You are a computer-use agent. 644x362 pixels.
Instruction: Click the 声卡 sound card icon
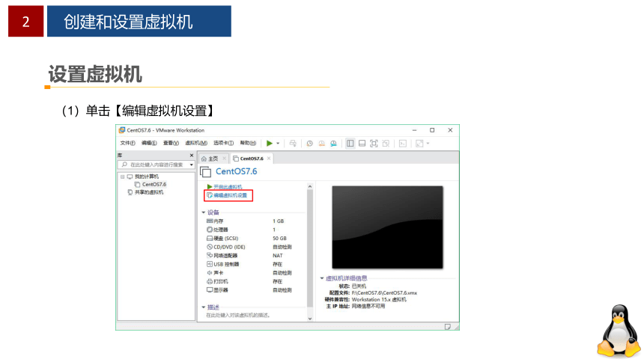[x=210, y=273]
